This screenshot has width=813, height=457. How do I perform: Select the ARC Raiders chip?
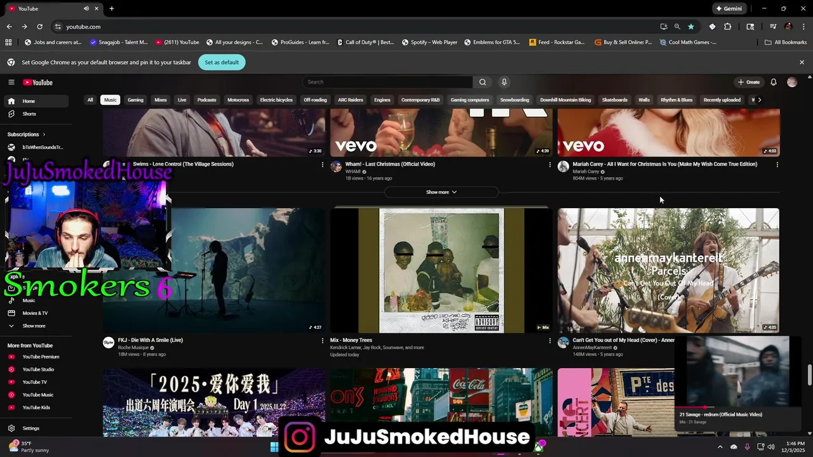(x=351, y=100)
